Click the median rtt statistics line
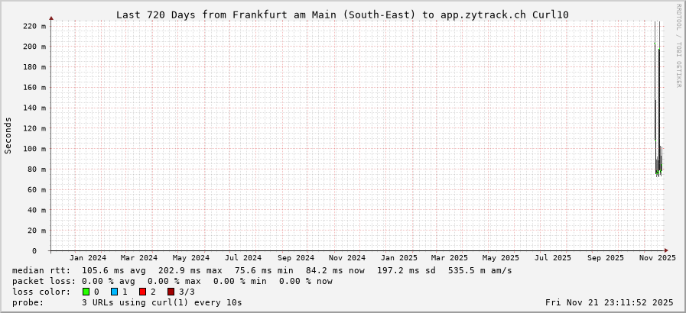 click(262, 270)
